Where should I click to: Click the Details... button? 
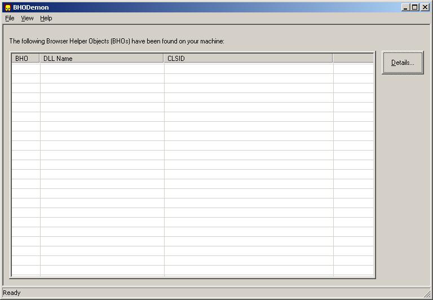click(403, 63)
